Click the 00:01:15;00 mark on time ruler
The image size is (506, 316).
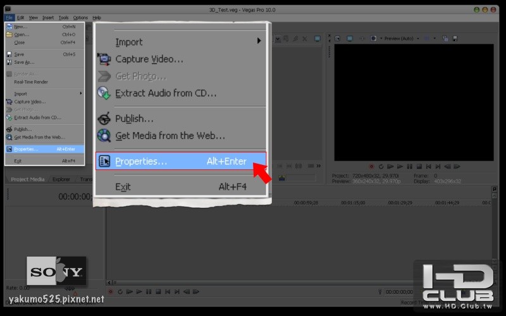coord(353,202)
